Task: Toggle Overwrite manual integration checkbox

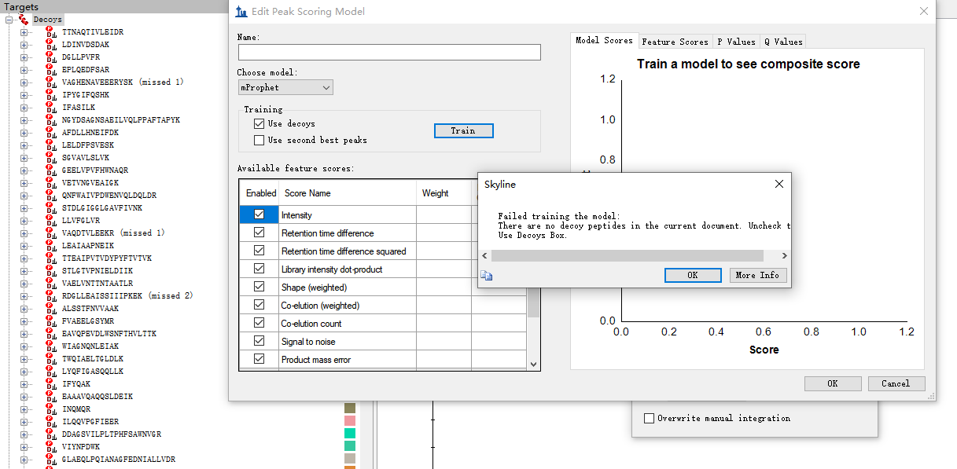Action: 649,419
